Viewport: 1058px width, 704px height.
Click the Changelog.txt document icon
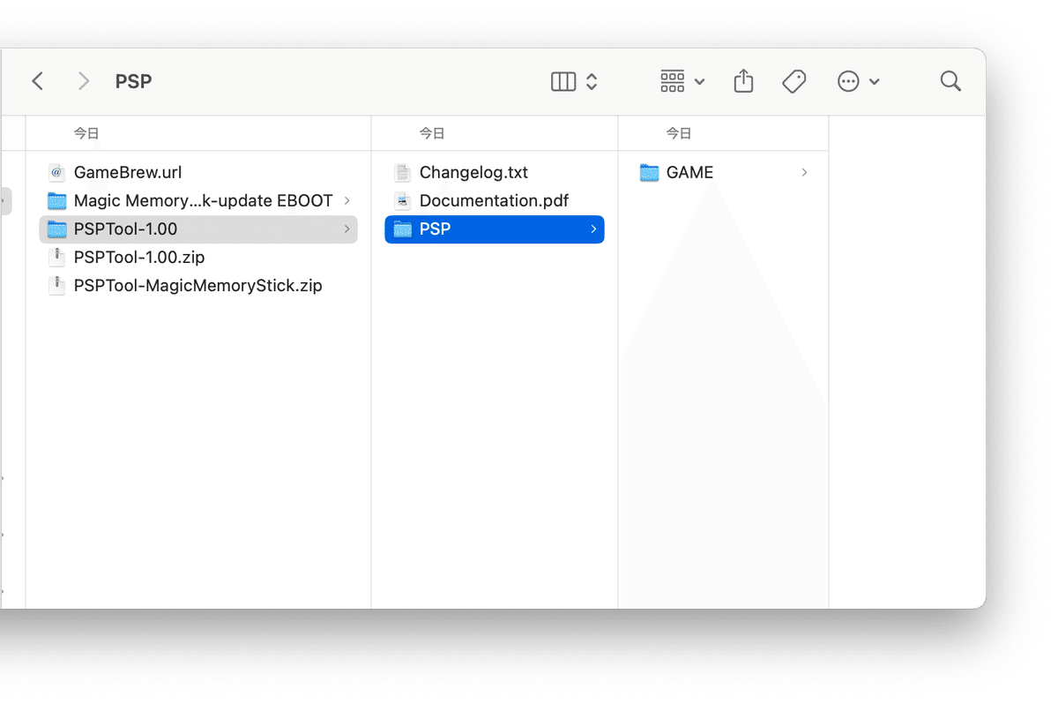403,173
